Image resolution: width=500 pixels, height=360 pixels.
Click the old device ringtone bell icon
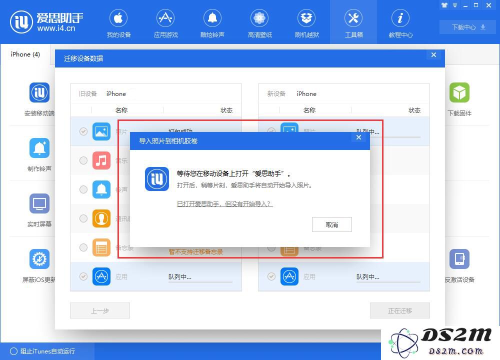tap(101, 189)
